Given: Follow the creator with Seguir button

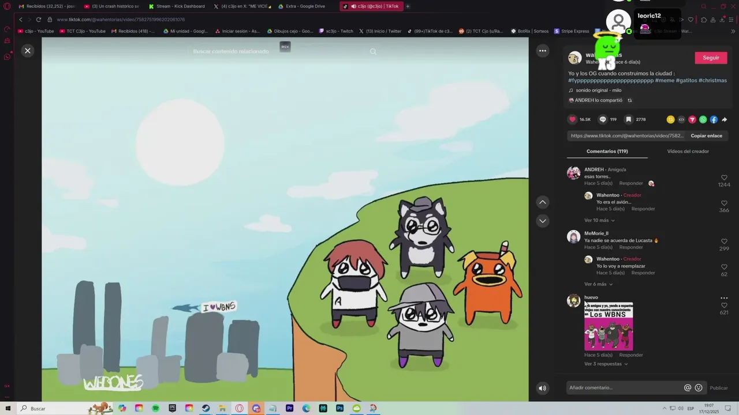Looking at the screenshot, I should [711, 58].
